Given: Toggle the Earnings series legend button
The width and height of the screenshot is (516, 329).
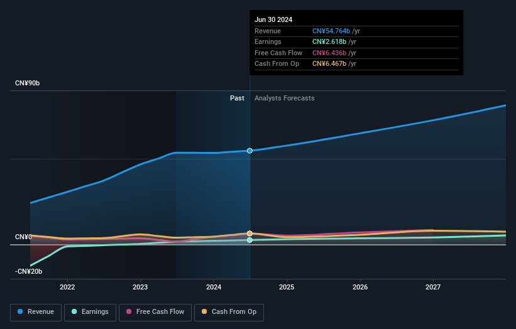Looking at the screenshot, I should tap(90, 312).
